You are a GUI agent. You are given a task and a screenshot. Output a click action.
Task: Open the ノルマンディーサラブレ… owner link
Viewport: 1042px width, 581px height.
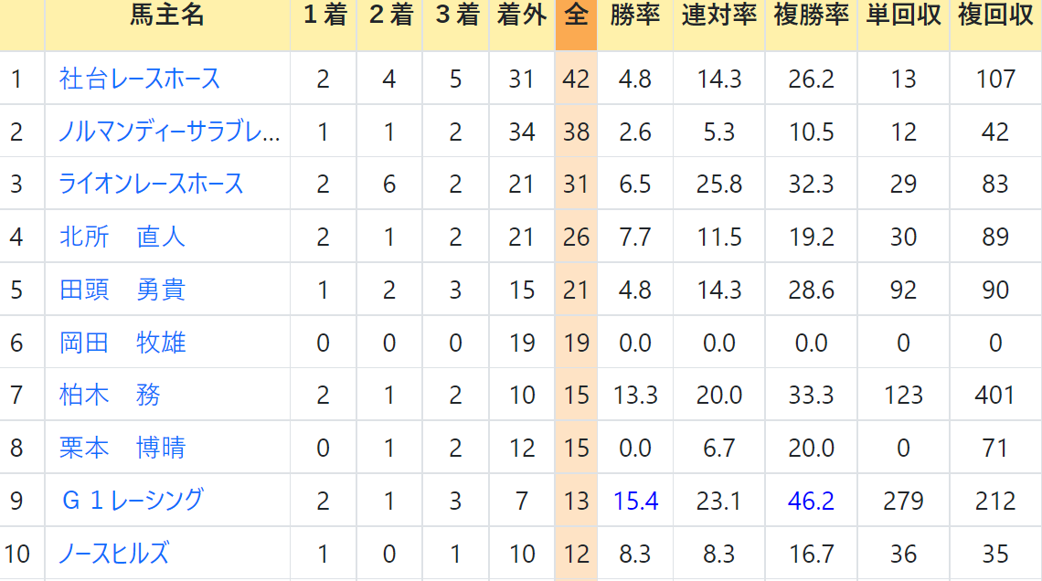[x=169, y=132]
